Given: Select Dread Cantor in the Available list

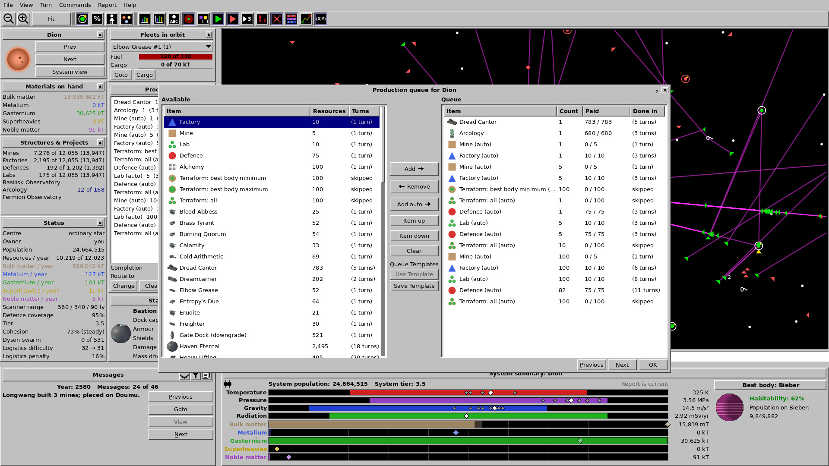Looking at the screenshot, I should tap(272, 268).
